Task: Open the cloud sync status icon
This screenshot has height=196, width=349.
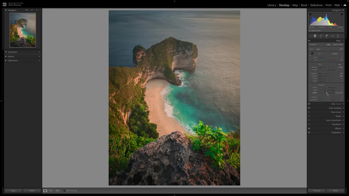Action: point(345,5)
